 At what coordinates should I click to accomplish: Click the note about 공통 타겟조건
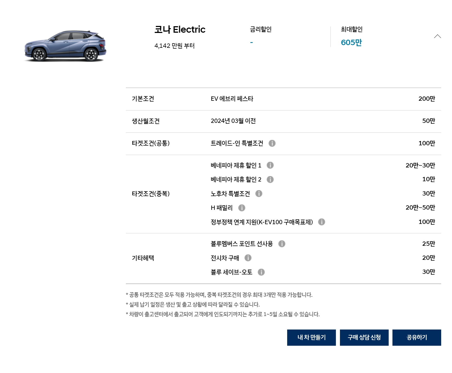pyautogui.click(x=219, y=295)
